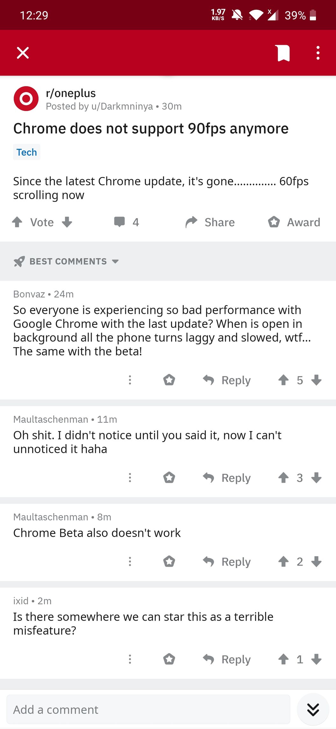Open the r/oneplus subreddit avatar
This screenshot has height=729, width=336.
[x=26, y=99]
